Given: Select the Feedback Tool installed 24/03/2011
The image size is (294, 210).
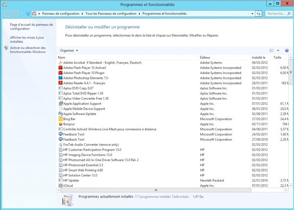Looking at the screenshot, I should [172, 135].
